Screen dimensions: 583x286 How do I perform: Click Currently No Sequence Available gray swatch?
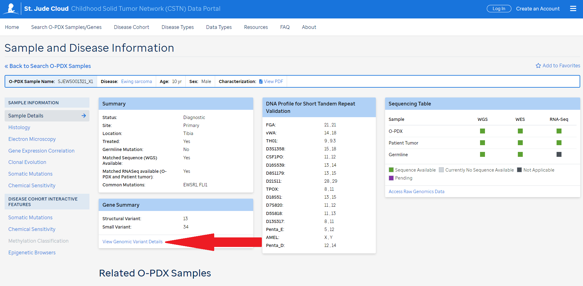(441, 170)
